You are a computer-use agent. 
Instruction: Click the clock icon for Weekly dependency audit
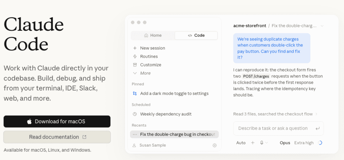pyautogui.click(x=135, y=114)
